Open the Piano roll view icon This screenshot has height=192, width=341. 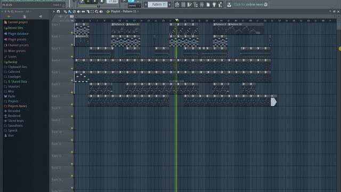[189, 5]
